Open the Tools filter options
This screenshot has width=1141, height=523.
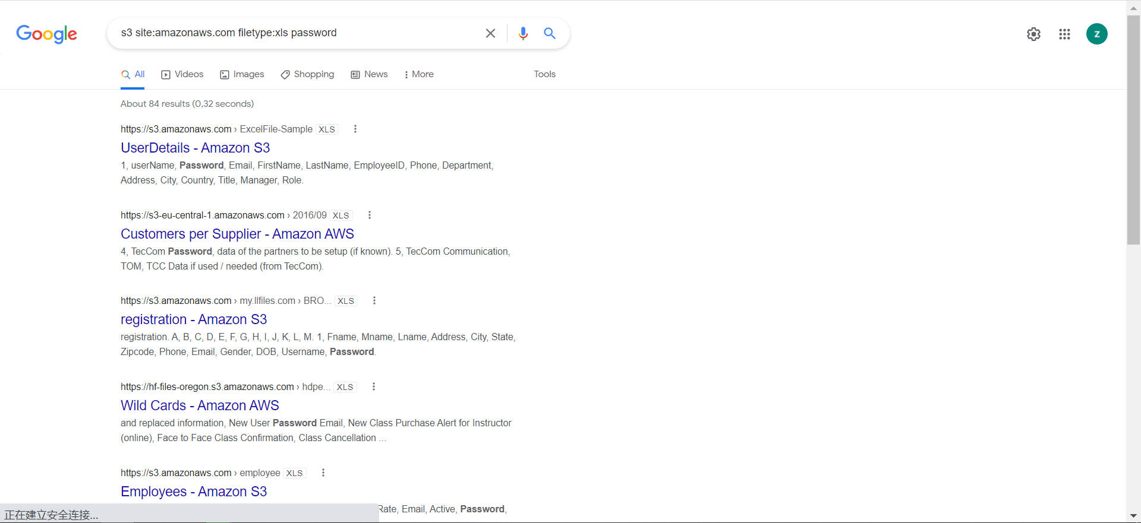pyautogui.click(x=544, y=74)
